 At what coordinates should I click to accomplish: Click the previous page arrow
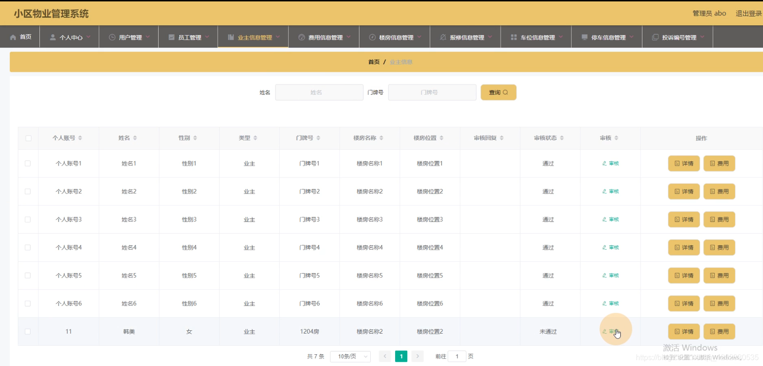[x=385, y=357]
